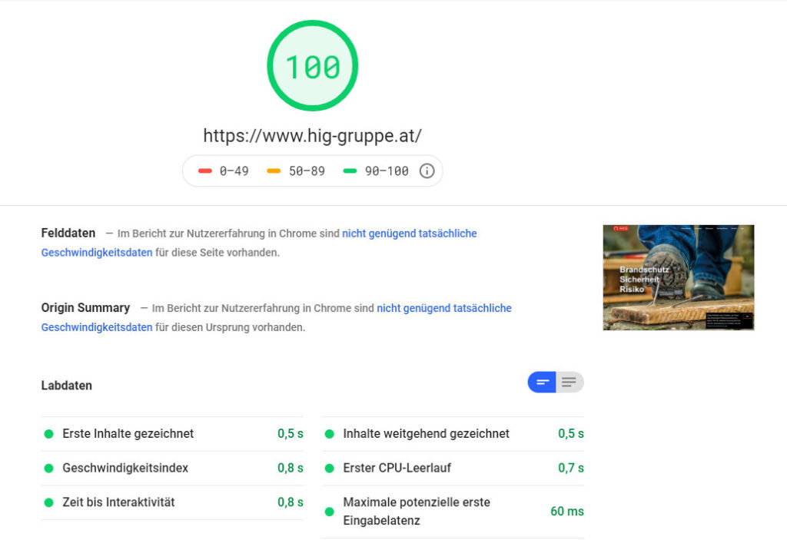Viewport: 787px width, 540px height.
Task: Open the 'nicht genügend tatsächliche' link under Felddaten
Action: [x=409, y=234]
